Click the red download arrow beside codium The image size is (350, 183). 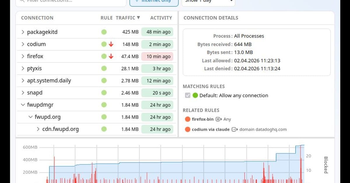tap(110, 44)
